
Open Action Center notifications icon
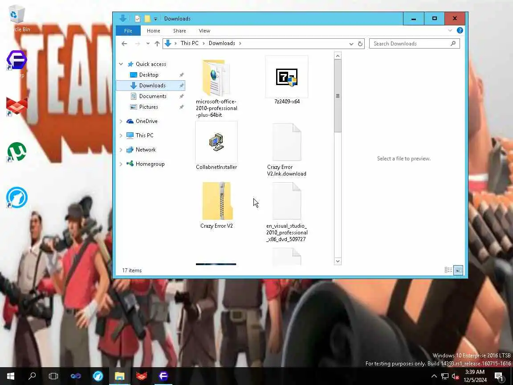pos(499,377)
